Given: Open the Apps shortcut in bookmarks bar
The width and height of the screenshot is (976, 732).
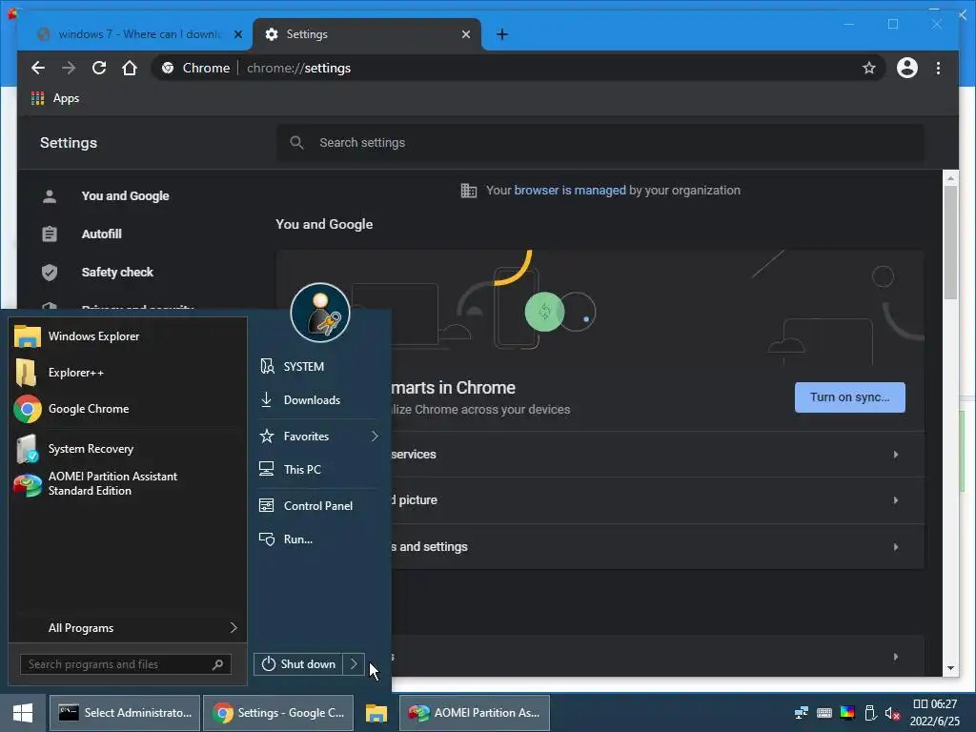Looking at the screenshot, I should pos(55,98).
